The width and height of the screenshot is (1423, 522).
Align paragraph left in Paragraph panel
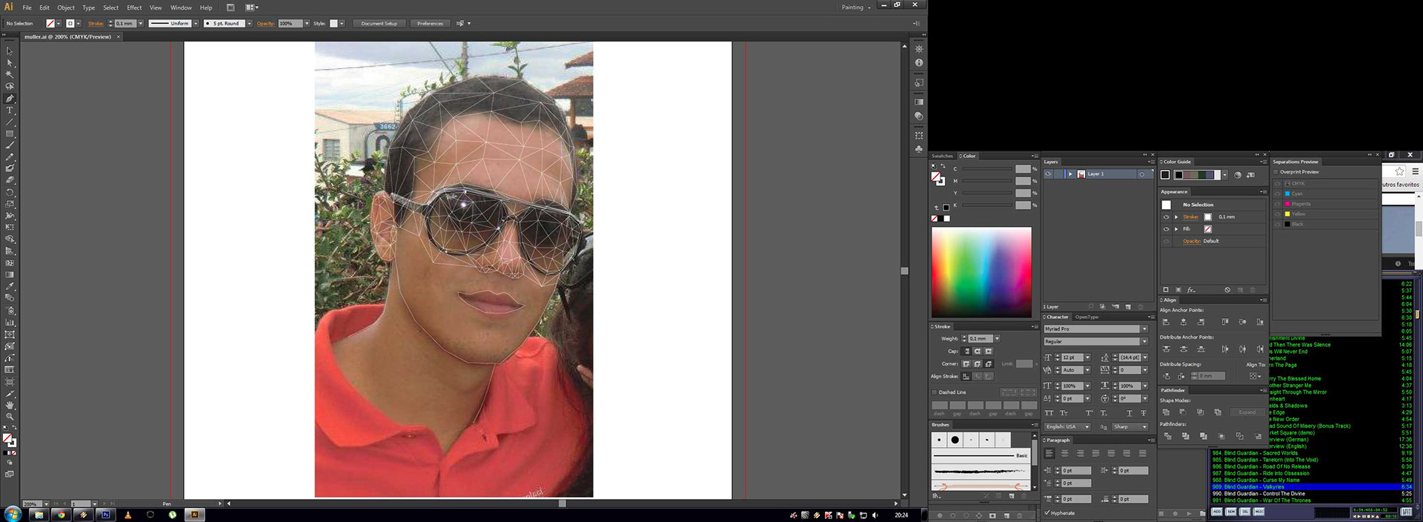1049,453
